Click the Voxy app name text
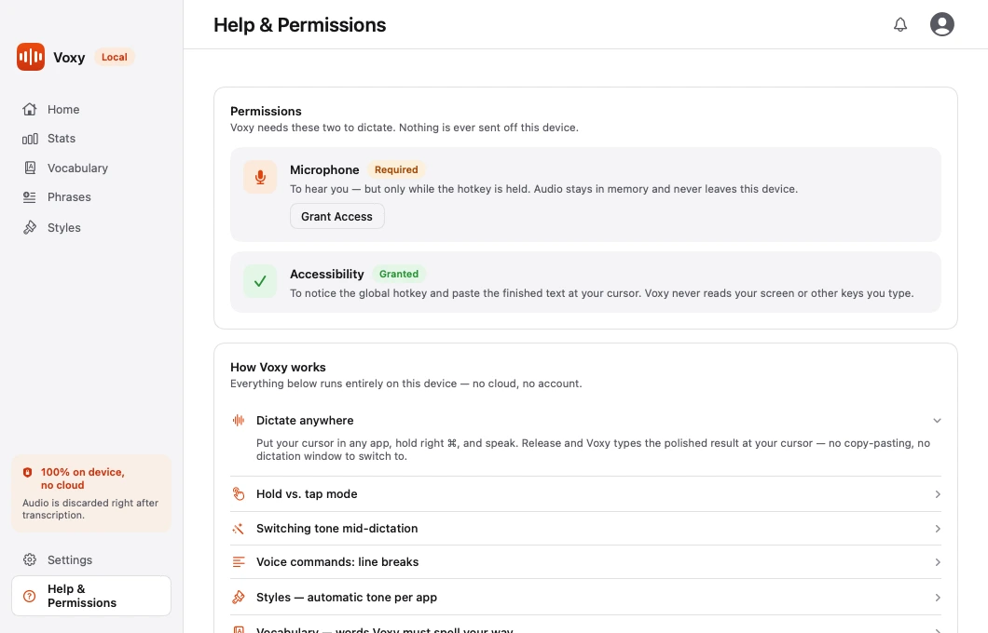This screenshot has height=633, width=988. [69, 58]
